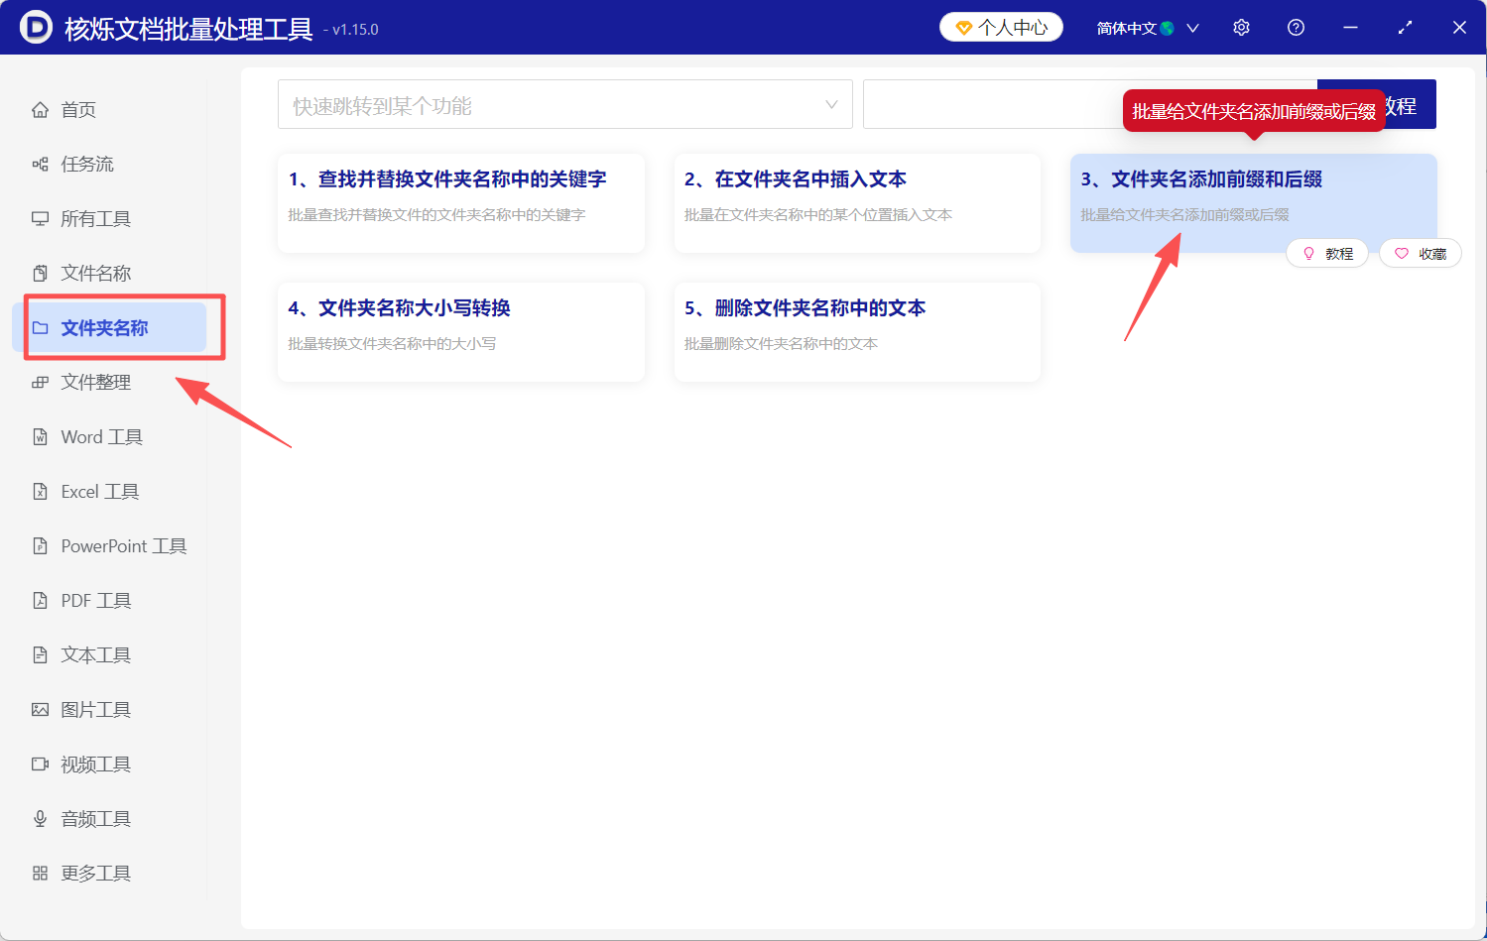The height and width of the screenshot is (941, 1487).
Task: Click the monitor icon beside 所有工具
Action: tap(40, 218)
